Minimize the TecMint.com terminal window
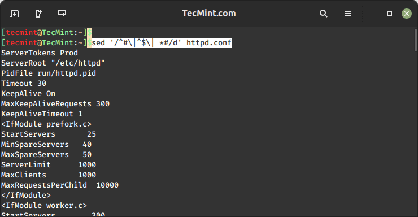 373,15
